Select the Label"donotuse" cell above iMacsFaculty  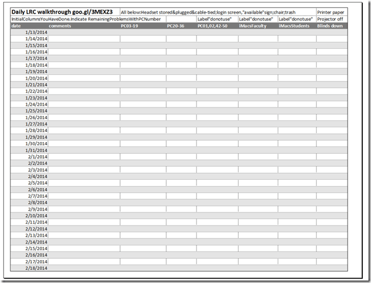coord(257,19)
